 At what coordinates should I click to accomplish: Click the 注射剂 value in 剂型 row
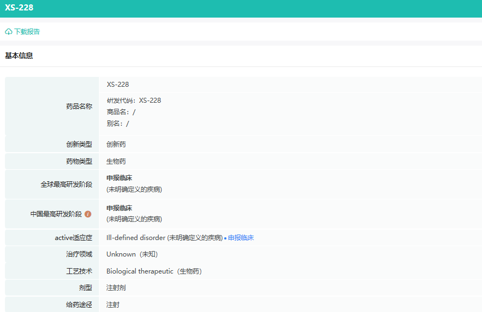pyautogui.click(x=116, y=288)
